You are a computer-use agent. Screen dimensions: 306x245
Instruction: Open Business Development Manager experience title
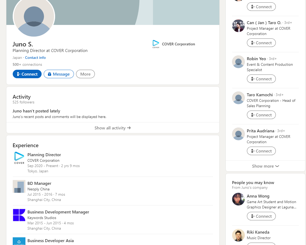[58, 212]
